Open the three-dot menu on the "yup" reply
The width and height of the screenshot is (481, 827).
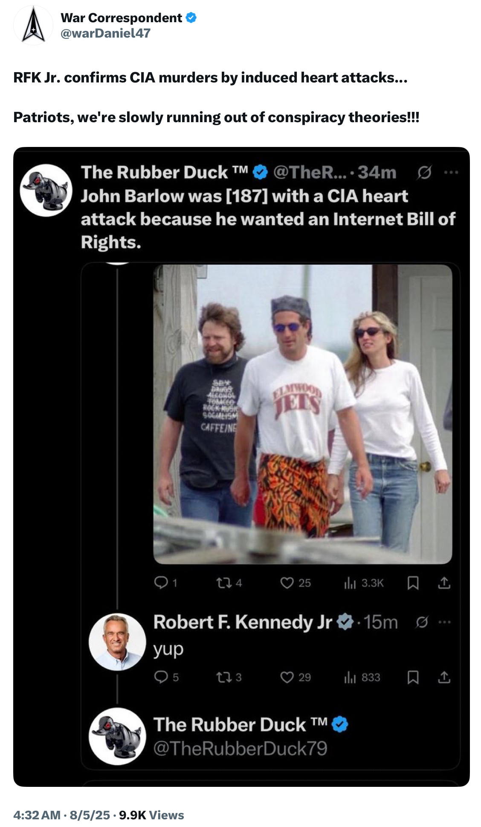point(444,622)
